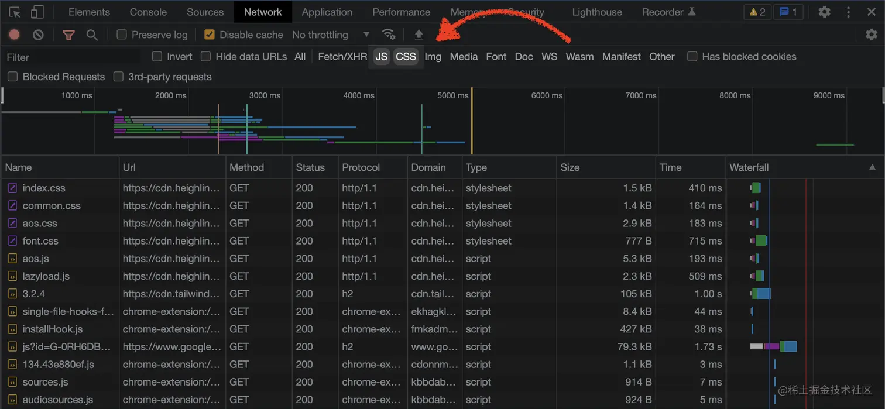Import HAR file upload icon
The image size is (885, 409).
(x=419, y=35)
